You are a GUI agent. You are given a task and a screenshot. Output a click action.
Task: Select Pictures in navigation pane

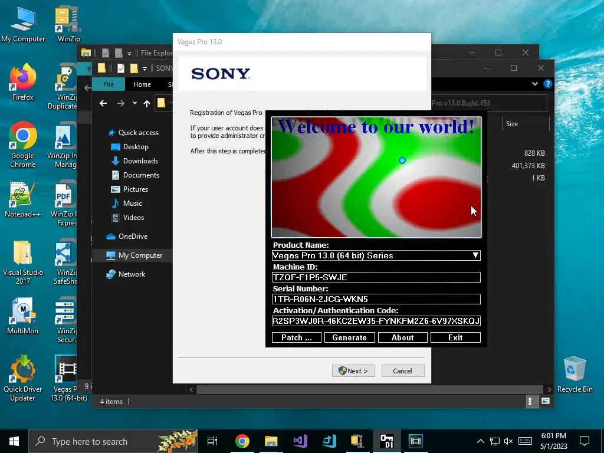(135, 189)
